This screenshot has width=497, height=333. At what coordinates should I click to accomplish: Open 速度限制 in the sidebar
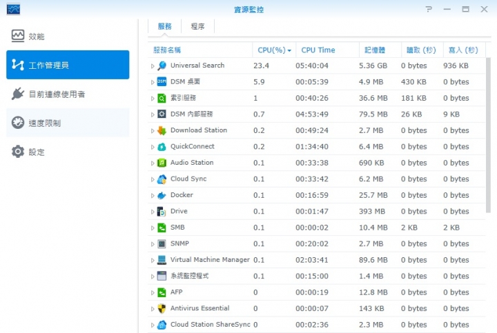[x=68, y=123]
